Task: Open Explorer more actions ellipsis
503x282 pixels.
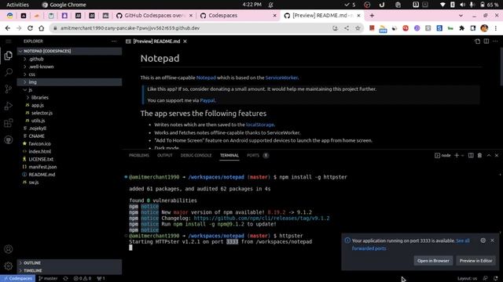Action: (x=114, y=42)
